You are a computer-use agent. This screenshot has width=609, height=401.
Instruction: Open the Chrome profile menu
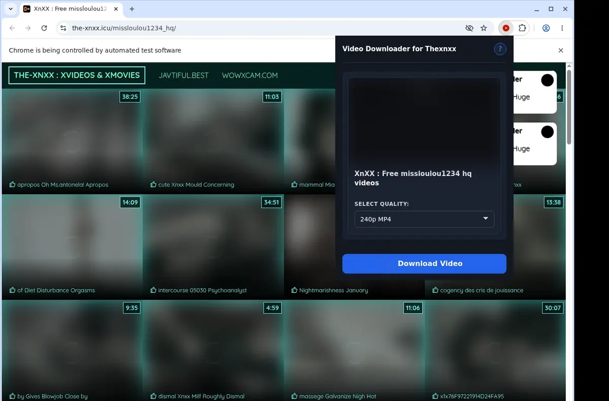click(x=546, y=28)
